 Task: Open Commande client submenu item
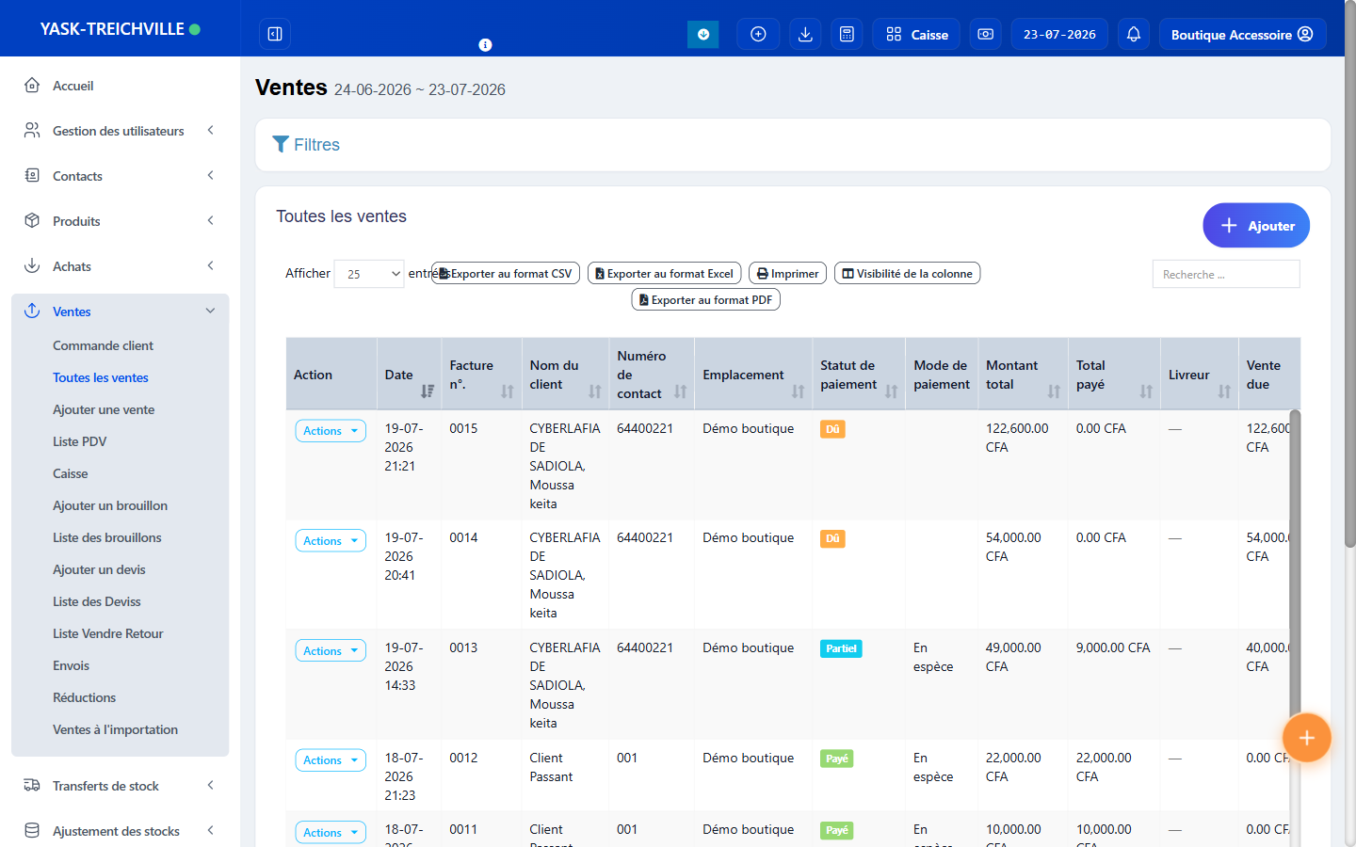click(103, 345)
